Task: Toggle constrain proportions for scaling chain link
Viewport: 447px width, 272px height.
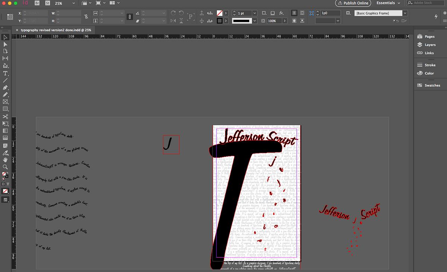Action: [x=129, y=17]
